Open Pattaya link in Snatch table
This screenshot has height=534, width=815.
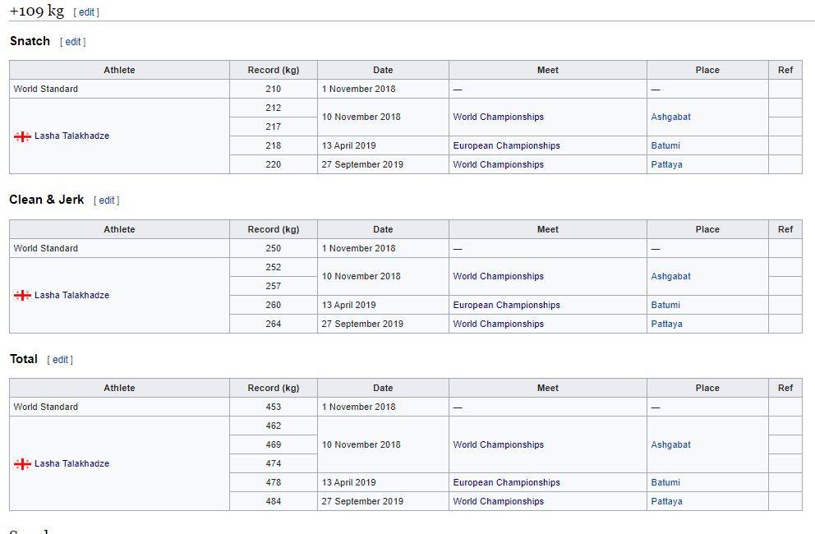666,164
